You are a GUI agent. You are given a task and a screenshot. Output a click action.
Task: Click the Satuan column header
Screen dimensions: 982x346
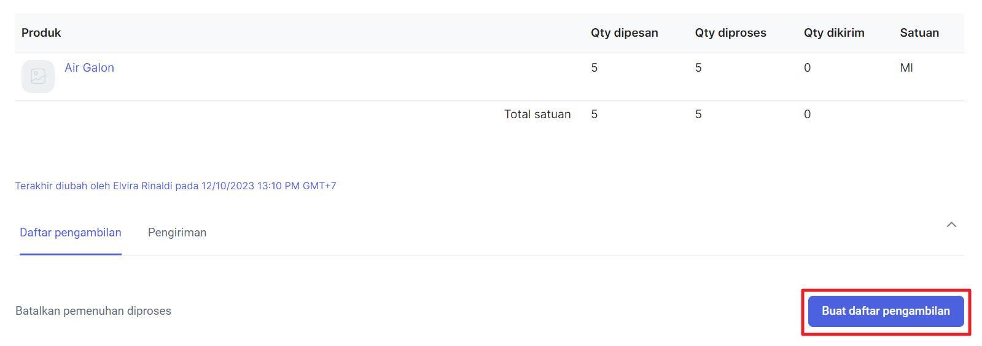point(919,33)
